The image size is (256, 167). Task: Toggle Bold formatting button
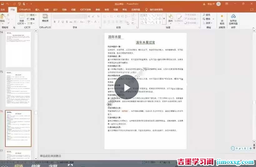(55, 22)
